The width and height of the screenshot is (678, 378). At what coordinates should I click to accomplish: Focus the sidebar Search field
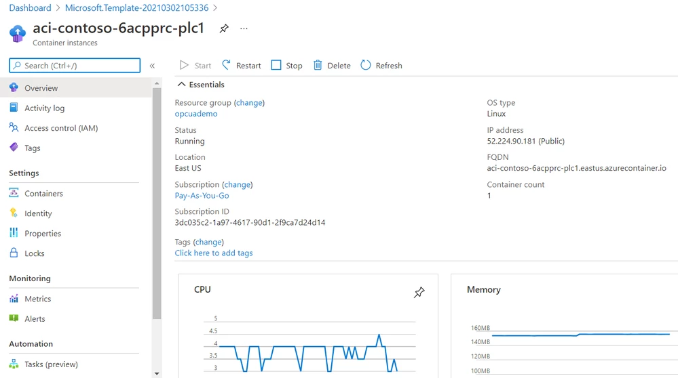tap(75, 66)
